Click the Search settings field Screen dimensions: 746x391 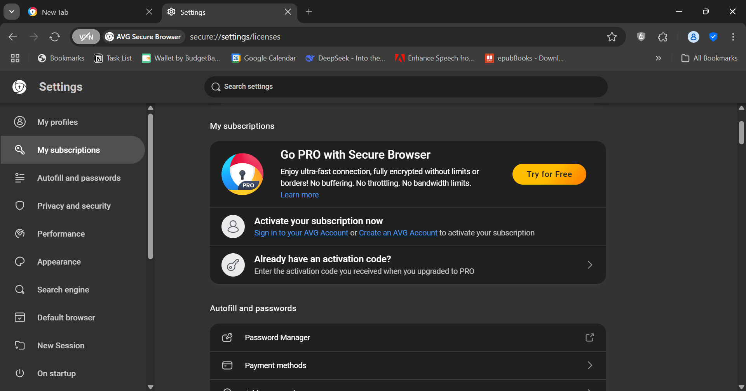point(406,87)
